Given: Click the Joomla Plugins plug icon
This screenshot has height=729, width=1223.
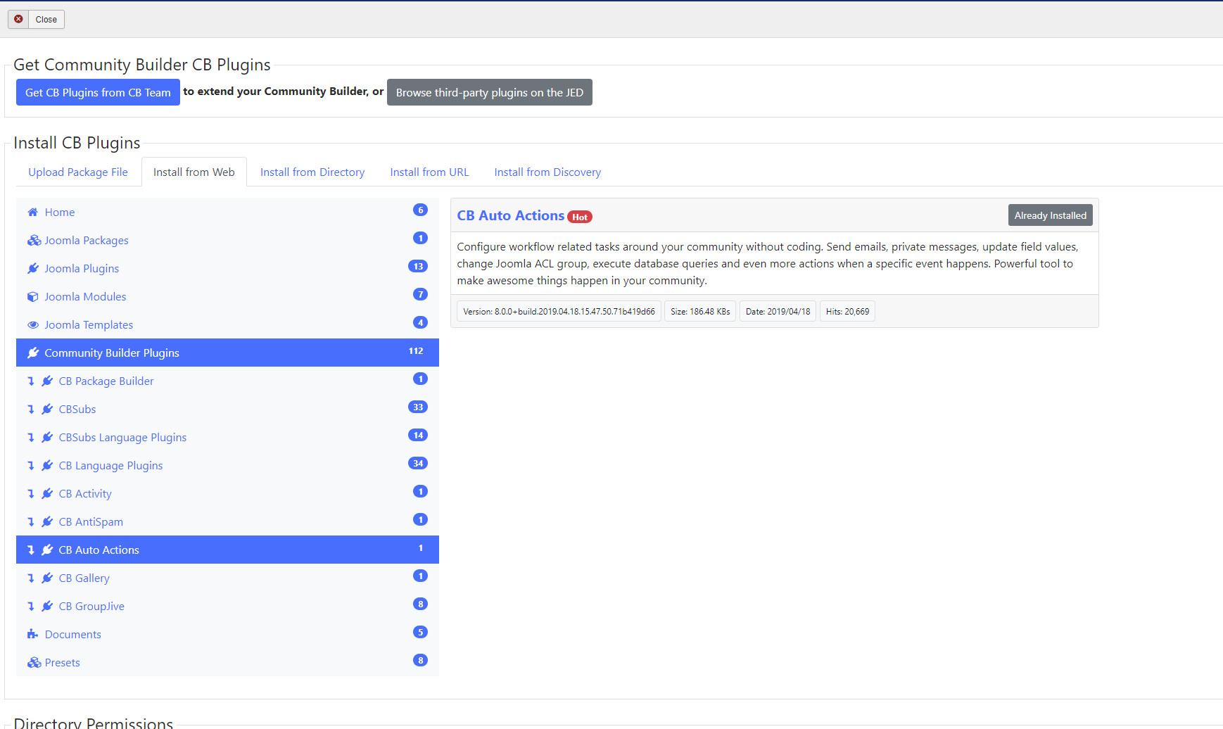Looking at the screenshot, I should click(x=33, y=268).
